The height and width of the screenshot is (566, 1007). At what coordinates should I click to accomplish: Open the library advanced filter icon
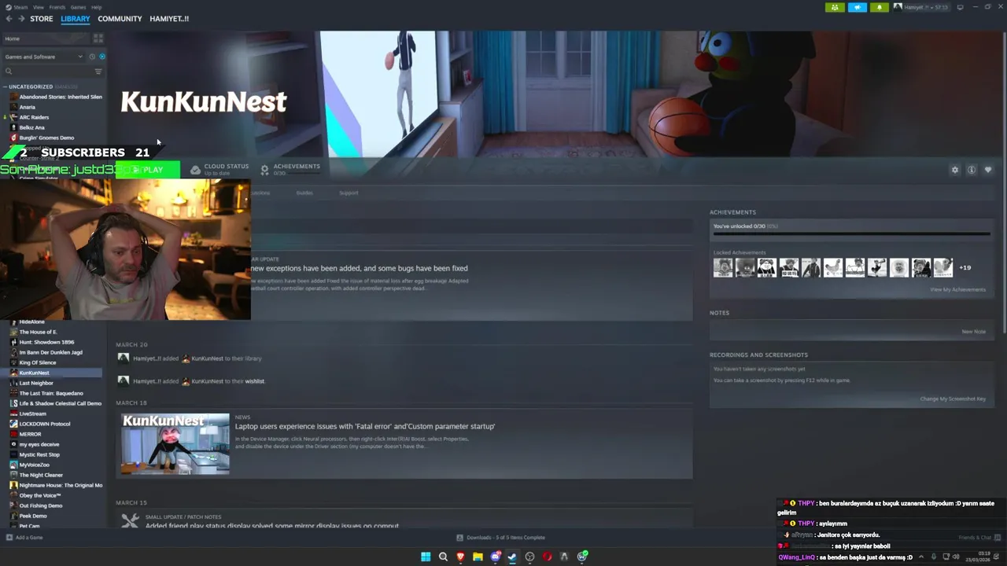pyautogui.click(x=98, y=72)
